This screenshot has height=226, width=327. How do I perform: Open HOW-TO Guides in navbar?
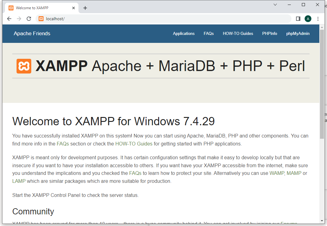(238, 34)
